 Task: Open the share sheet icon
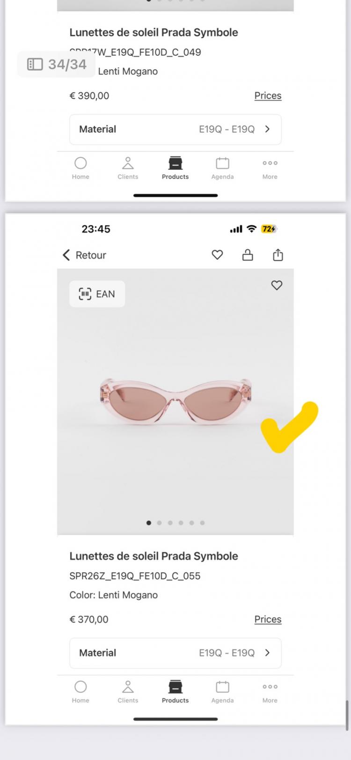(x=278, y=255)
